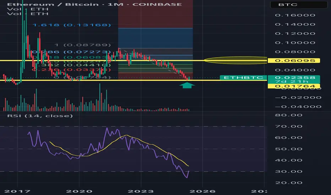Image resolution: width=331 pixels, height=195 pixels.
Task: Click the 2020 time axis label
Action: 79,191
